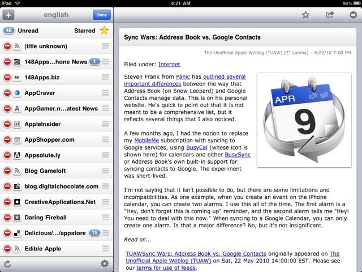Open the outlined several important differences link
The width and height of the screenshot is (362, 272).
[185, 80]
